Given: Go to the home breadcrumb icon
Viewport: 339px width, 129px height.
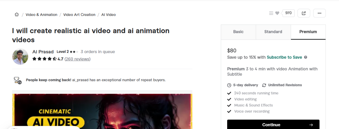Looking at the screenshot, I should tap(17, 14).
